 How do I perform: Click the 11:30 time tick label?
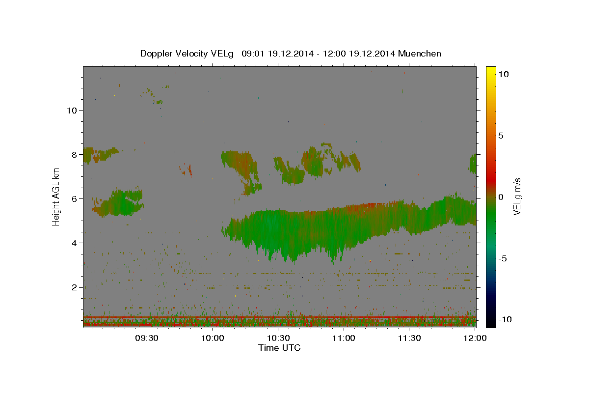click(409, 338)
